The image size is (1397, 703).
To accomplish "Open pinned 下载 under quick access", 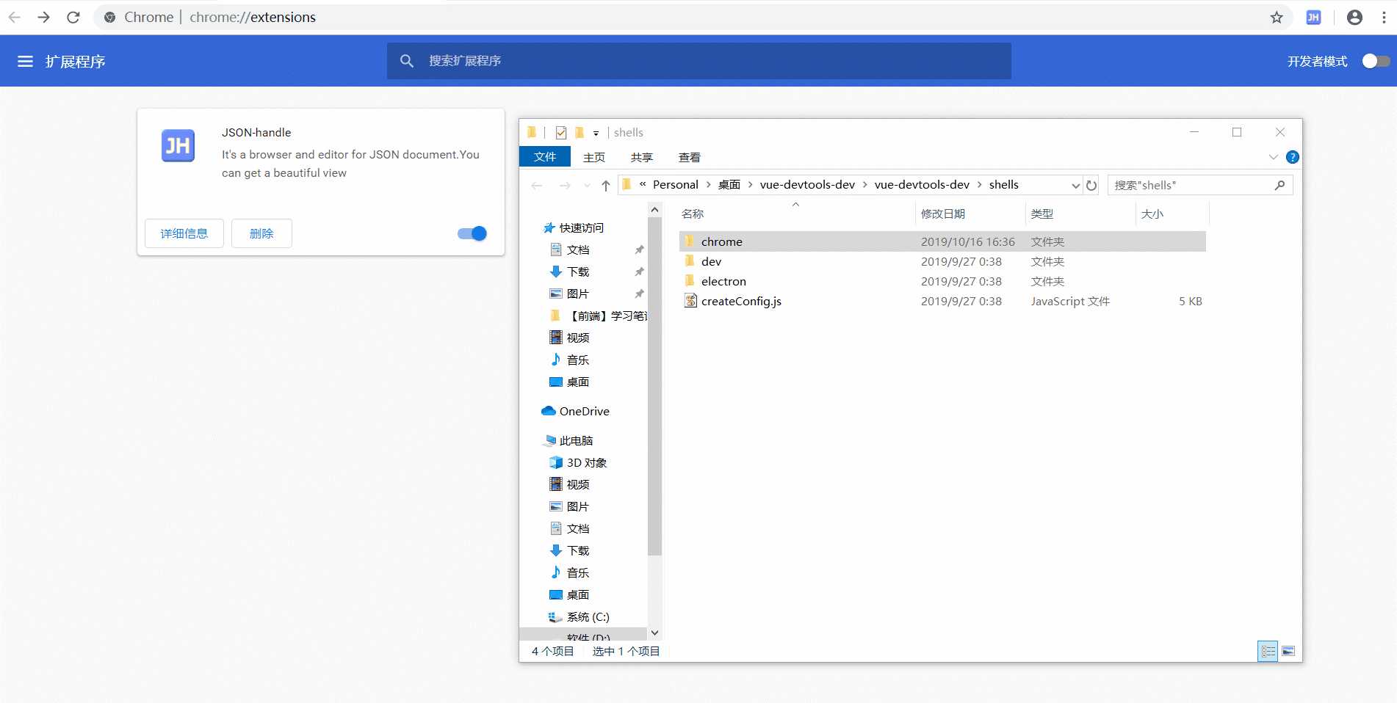I will pos(570,272).
